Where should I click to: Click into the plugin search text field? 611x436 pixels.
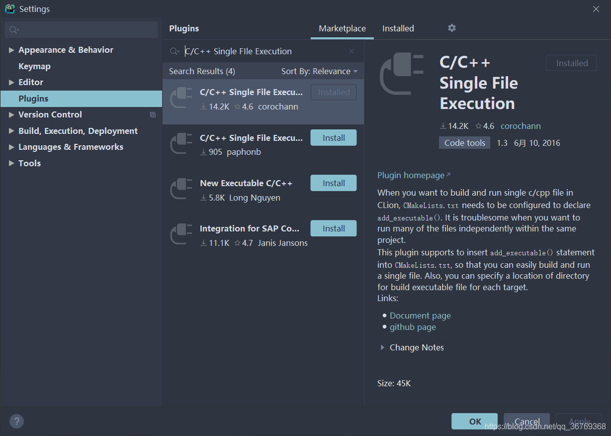[263, 51]
